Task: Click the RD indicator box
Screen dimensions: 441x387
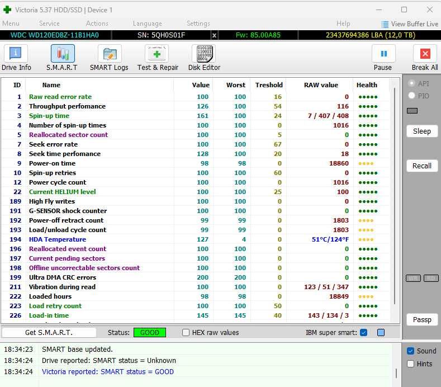Action: pyautogui.click(x=431, y=279)
